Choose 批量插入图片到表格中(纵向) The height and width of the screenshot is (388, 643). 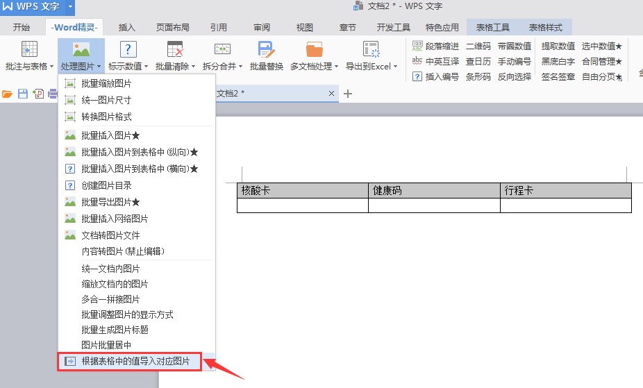137,152
